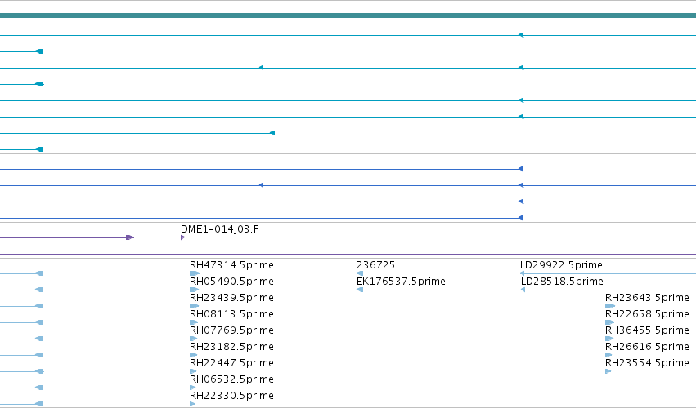Image resolution: width=696 pixels, height=408 pixels.
Task: Click the feature glyph beneath RH23643.5prime
Action: pos(610,306)
